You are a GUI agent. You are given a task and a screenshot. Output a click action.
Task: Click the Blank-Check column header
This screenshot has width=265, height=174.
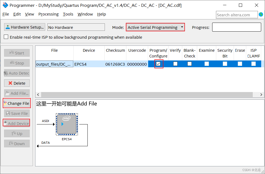pyautogui.click(x=190, y=53)
